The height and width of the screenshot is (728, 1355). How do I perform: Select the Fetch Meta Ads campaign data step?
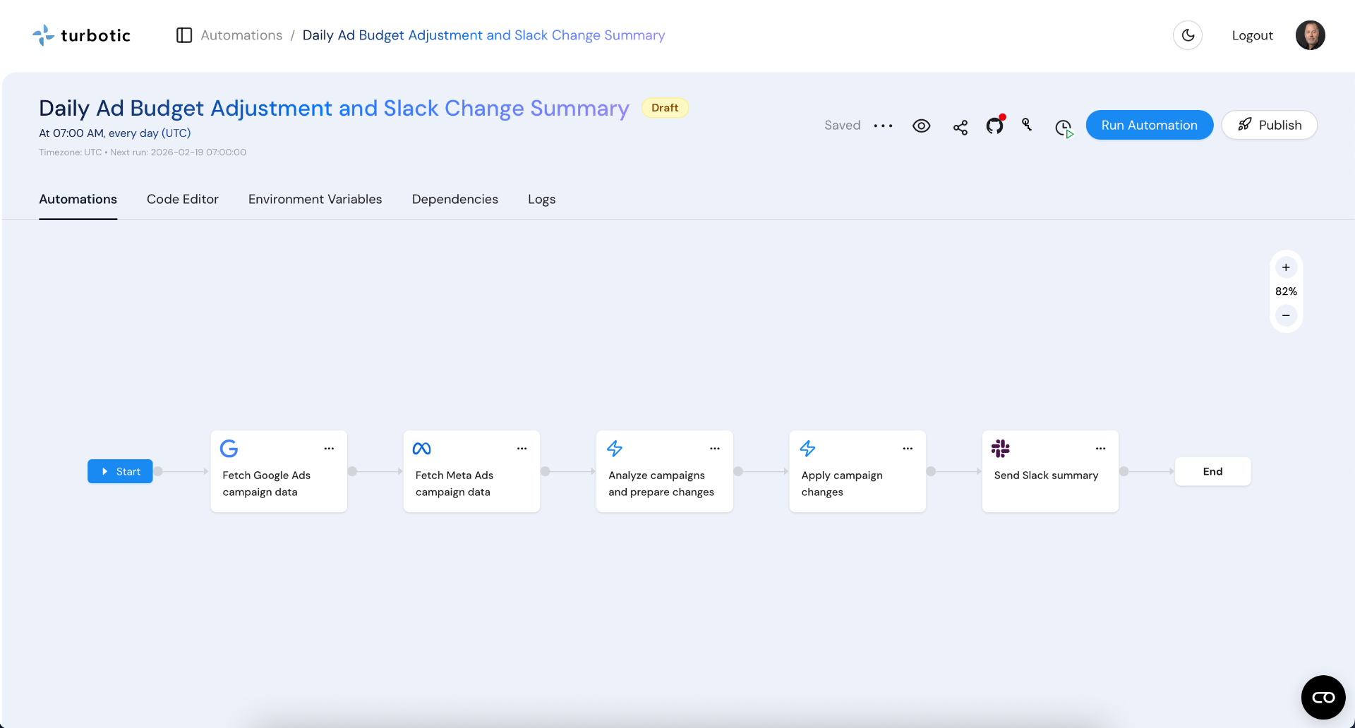[471, 471]
